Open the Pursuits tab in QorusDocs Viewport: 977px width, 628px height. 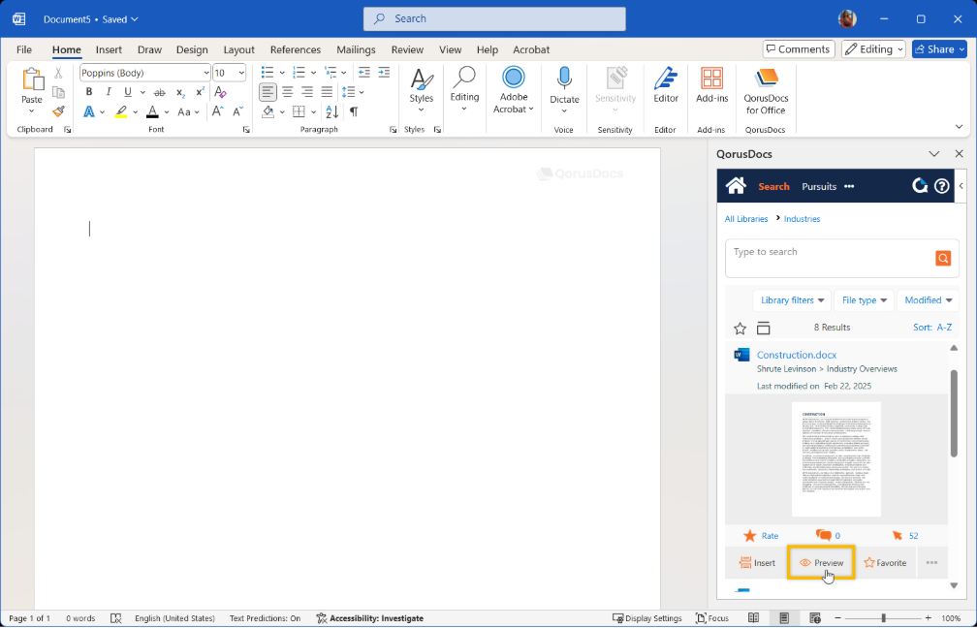coord(819,186)
